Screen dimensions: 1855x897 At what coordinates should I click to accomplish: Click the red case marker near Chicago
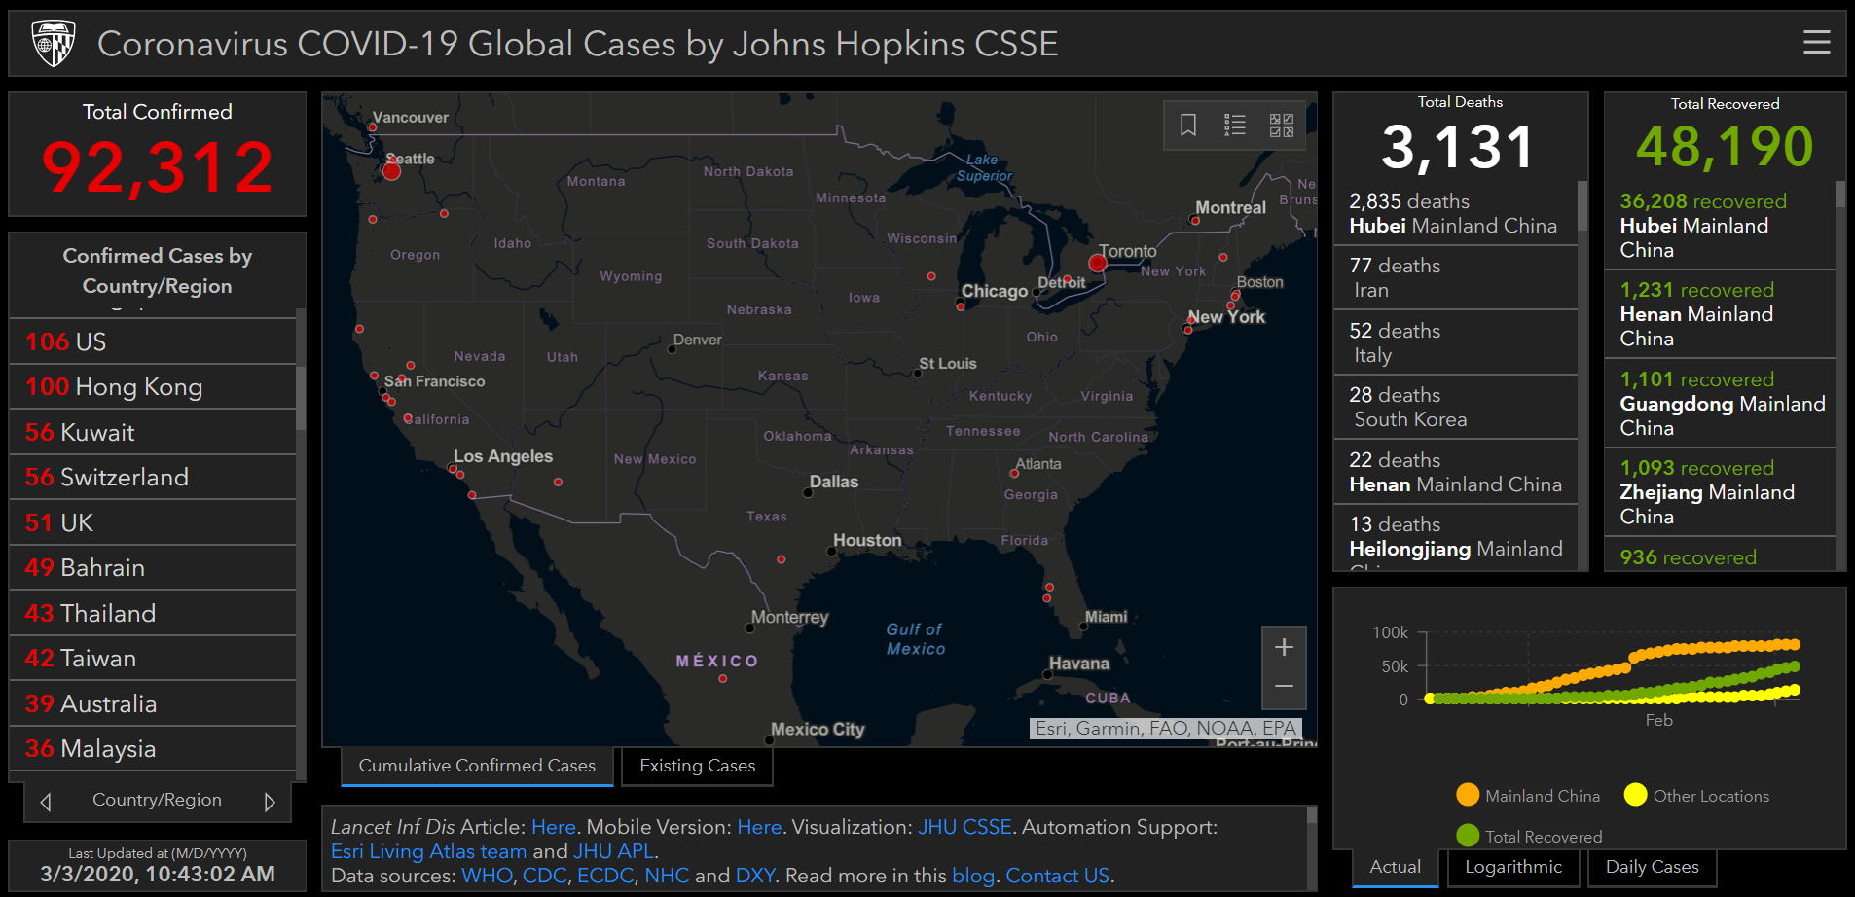click(961, 306)
